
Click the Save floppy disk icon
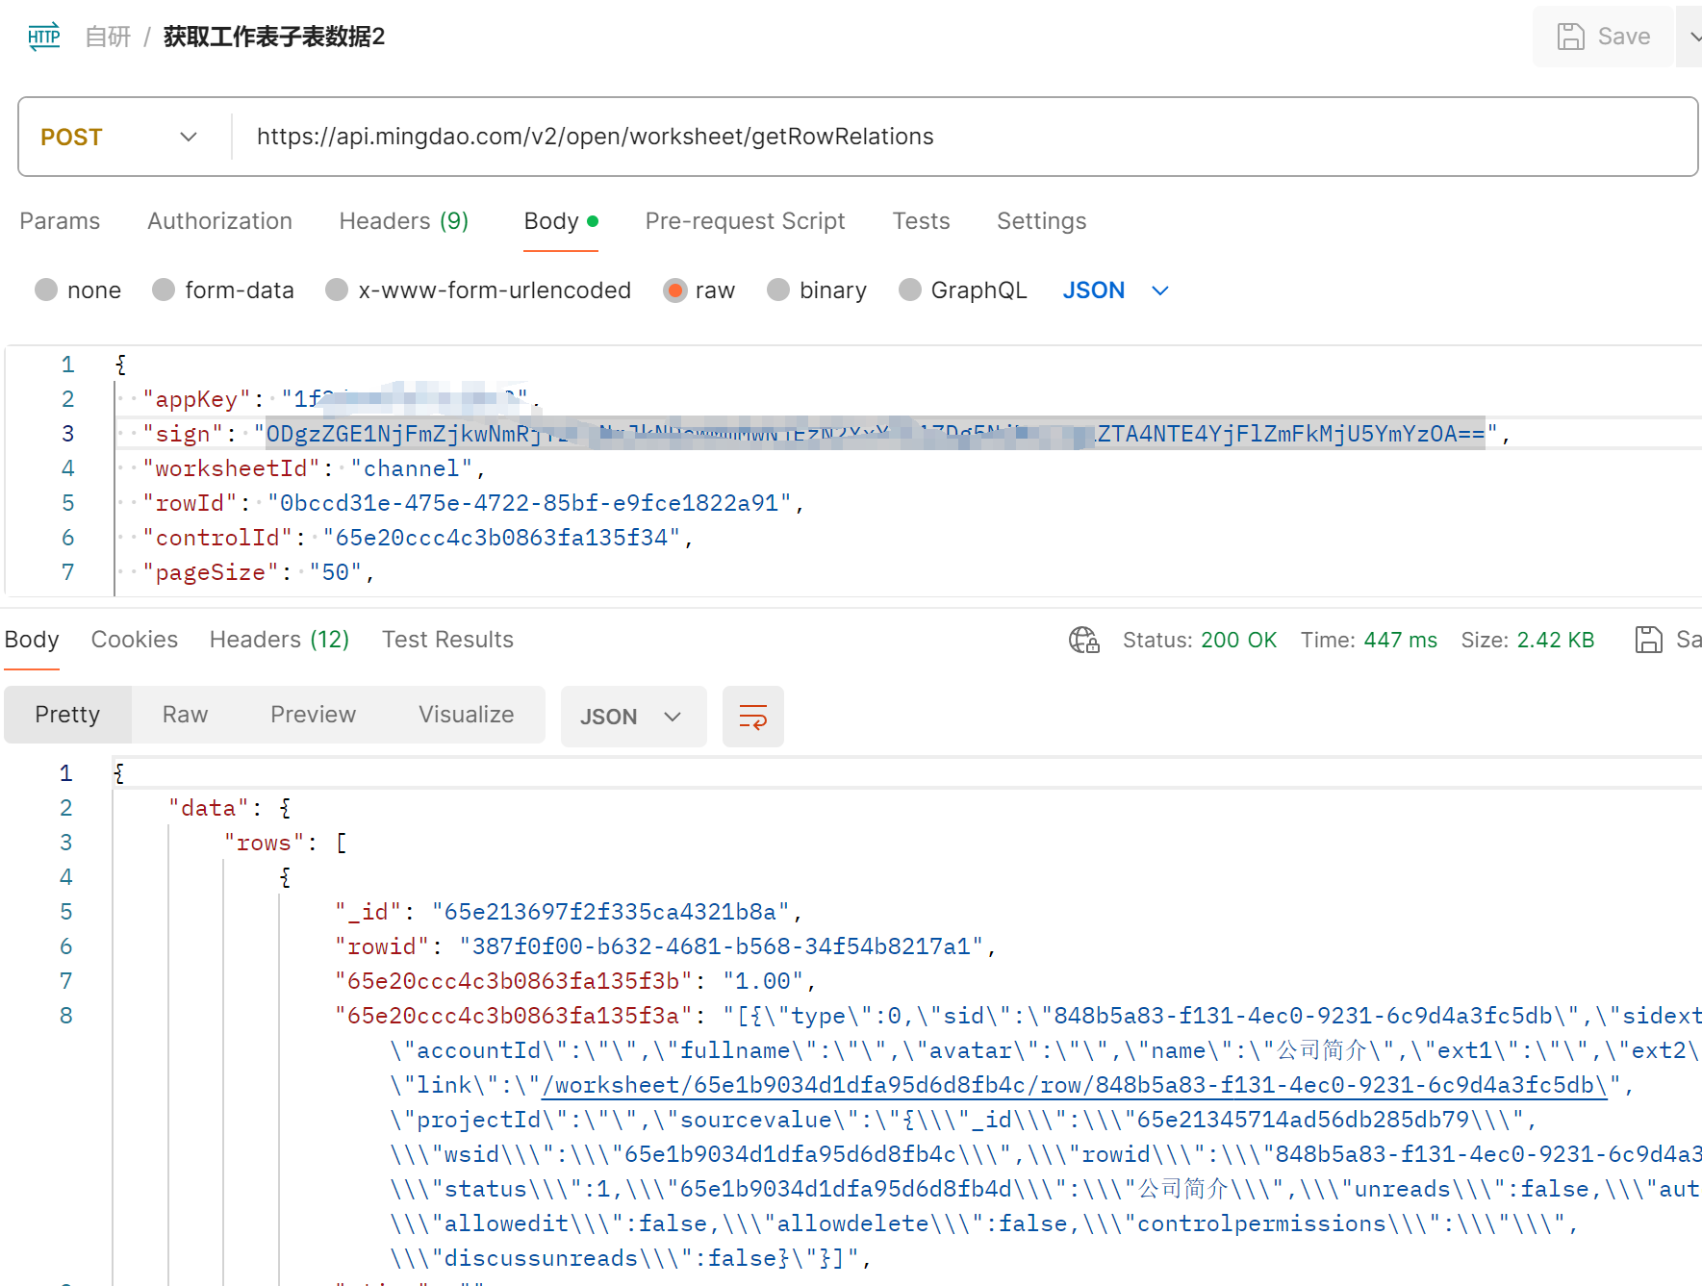[1570, 37]
